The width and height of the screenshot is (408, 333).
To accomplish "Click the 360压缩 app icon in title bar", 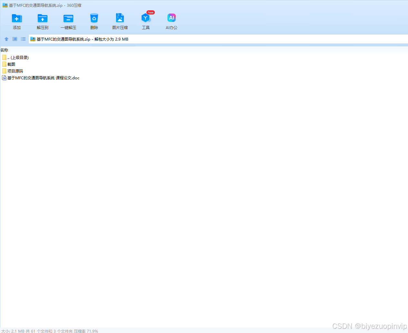I will click(x=5, y=5).
